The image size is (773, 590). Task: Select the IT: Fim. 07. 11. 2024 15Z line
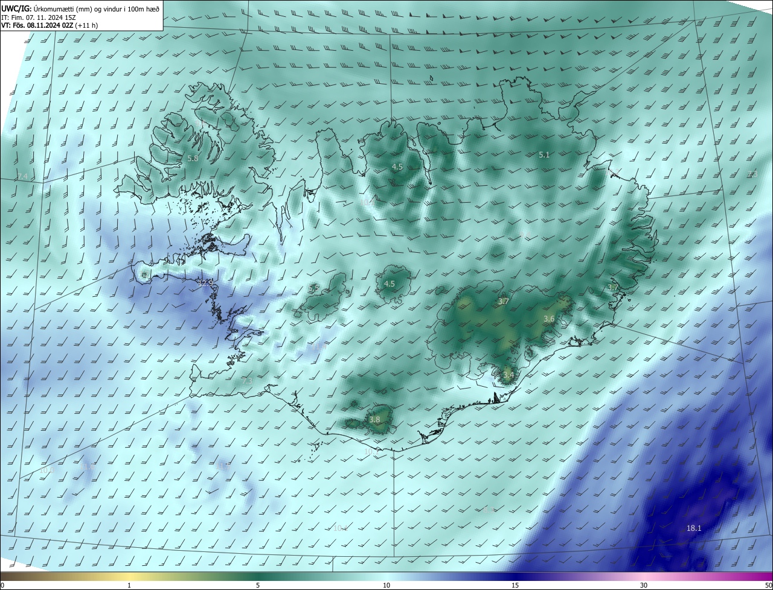pyautogui.click(x=38, y=17)
